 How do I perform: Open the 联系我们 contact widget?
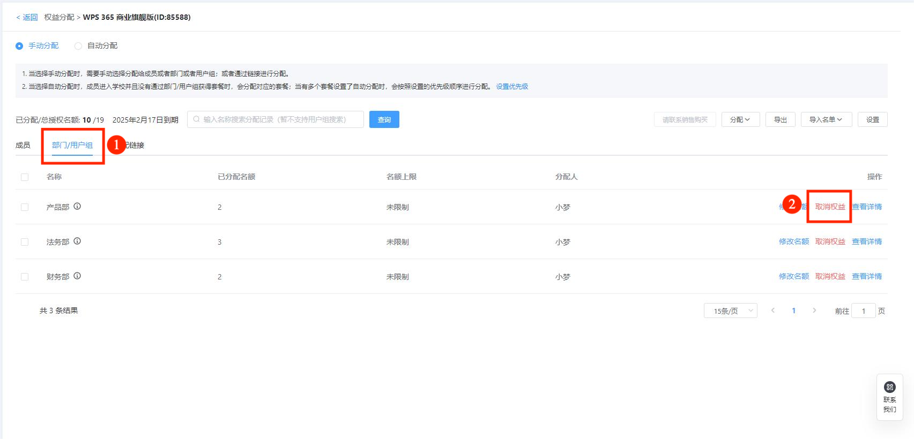click(x=889, y=397)
